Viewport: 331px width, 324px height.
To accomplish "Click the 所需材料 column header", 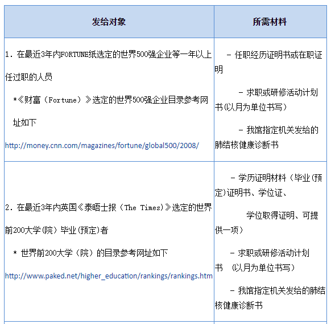I will (x=270, y=22).
